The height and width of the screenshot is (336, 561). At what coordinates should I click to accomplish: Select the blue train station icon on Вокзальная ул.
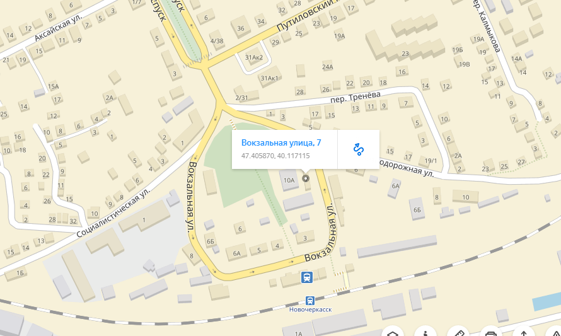pos(306,277)
